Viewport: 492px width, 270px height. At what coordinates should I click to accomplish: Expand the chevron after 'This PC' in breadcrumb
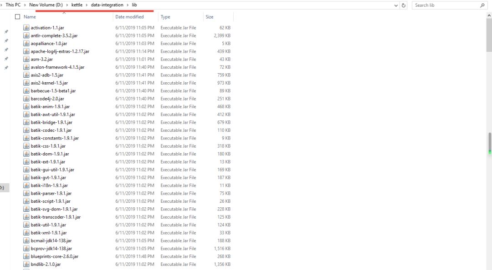(26, 5)
